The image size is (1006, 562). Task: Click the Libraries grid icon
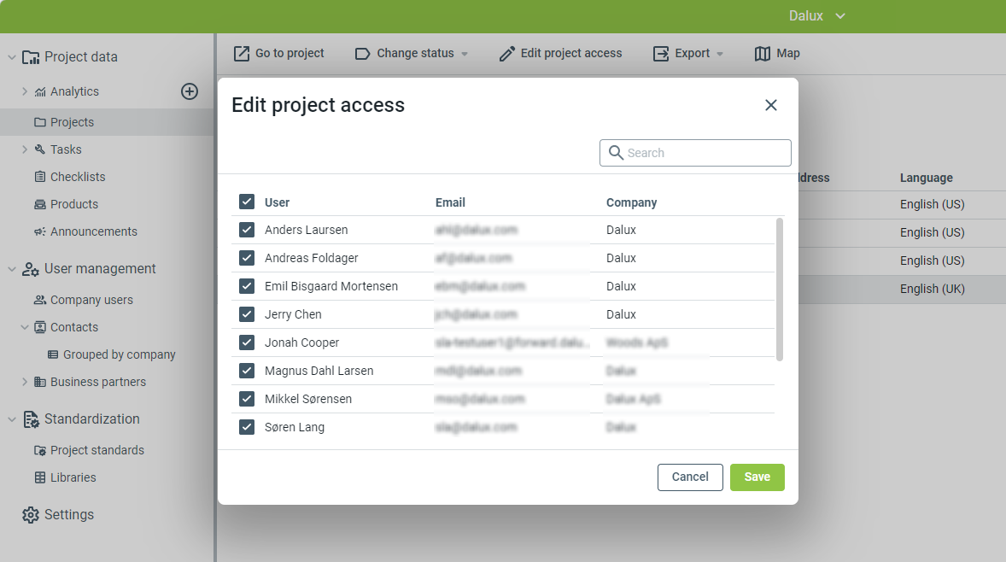point(40,477)
